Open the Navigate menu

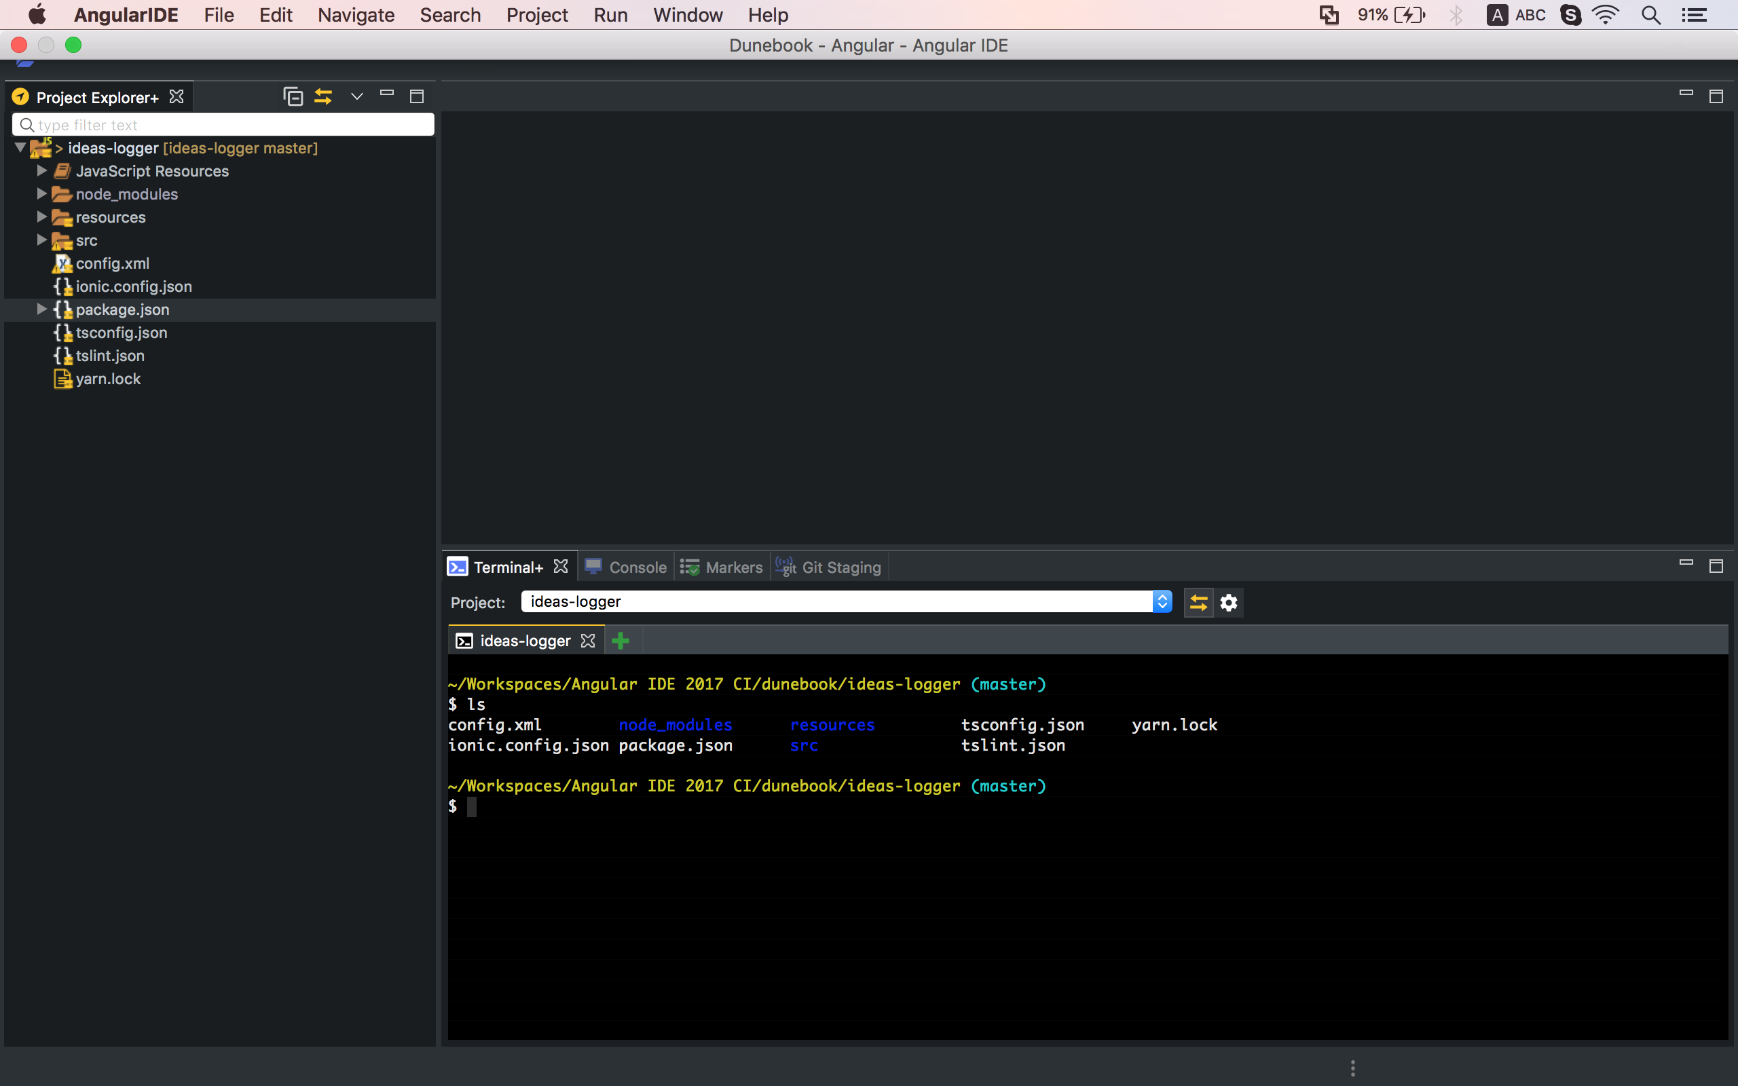point(356,15)
